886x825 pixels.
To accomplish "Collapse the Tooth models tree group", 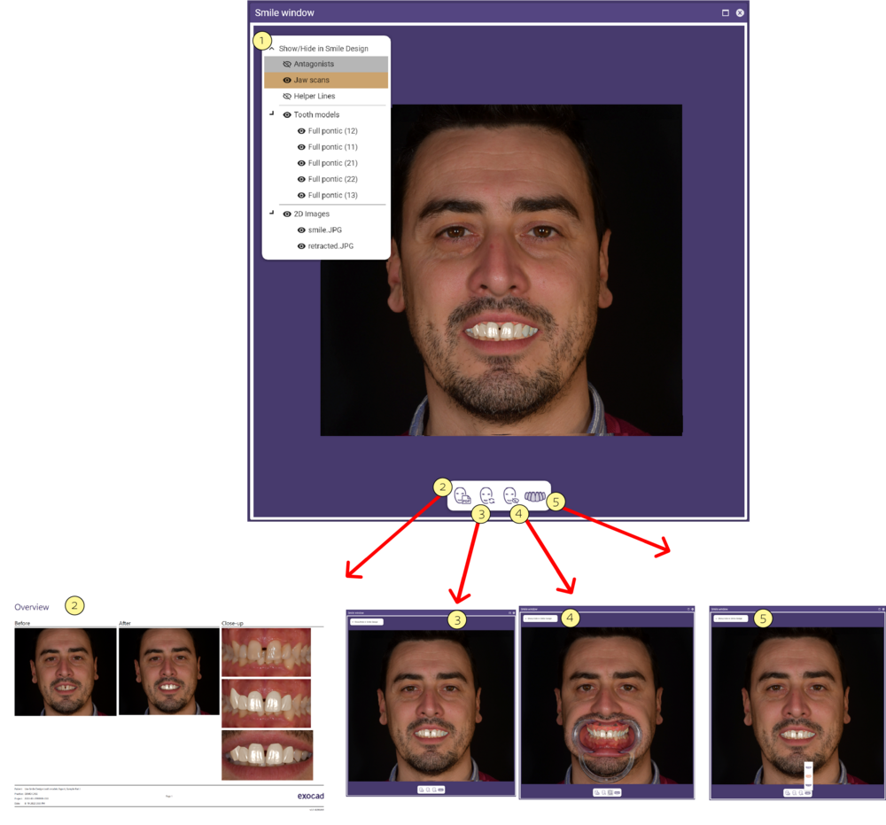I will click(x=272, y=113).
